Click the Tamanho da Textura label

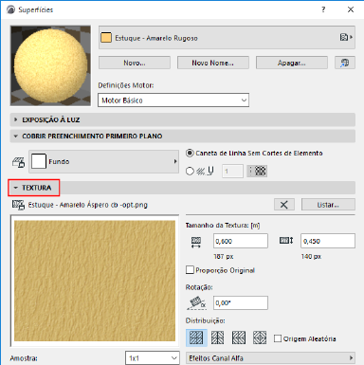(223, 226)
